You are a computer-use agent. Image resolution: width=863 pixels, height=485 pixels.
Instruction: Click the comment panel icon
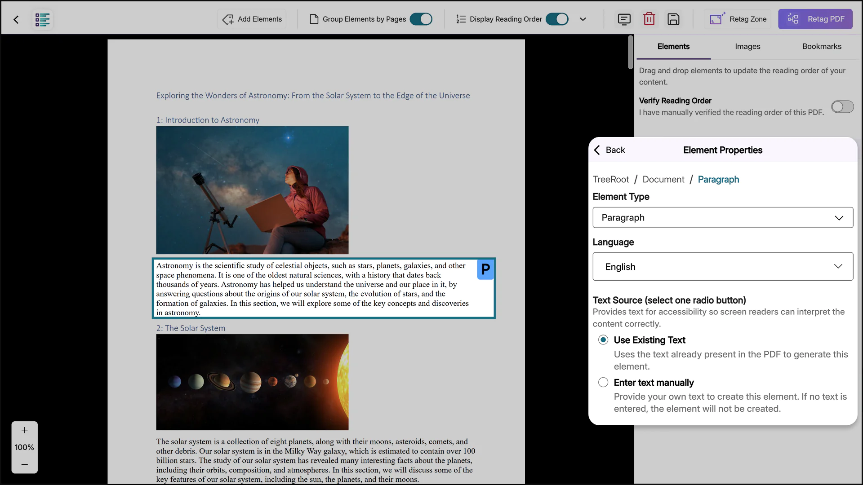pos(624,19)
